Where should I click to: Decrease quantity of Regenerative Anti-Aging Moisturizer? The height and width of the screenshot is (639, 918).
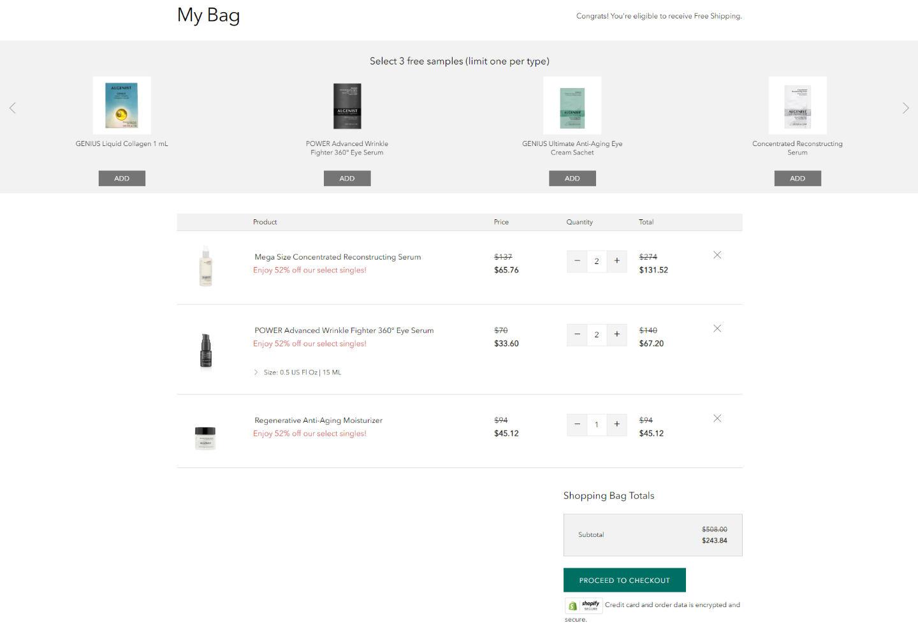pyautogui.click(x=577, y=424)
